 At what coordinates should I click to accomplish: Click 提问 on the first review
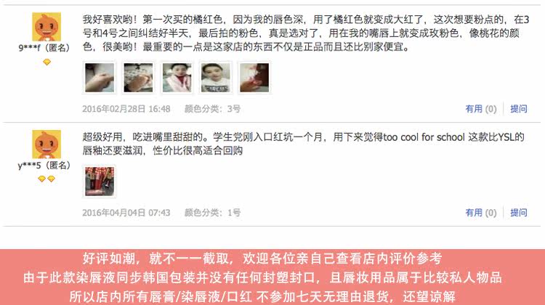519,109
